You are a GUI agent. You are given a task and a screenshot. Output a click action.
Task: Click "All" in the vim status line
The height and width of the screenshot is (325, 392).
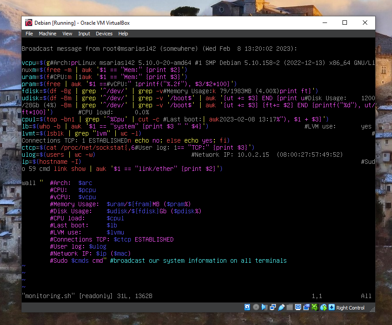pos(366,296)
